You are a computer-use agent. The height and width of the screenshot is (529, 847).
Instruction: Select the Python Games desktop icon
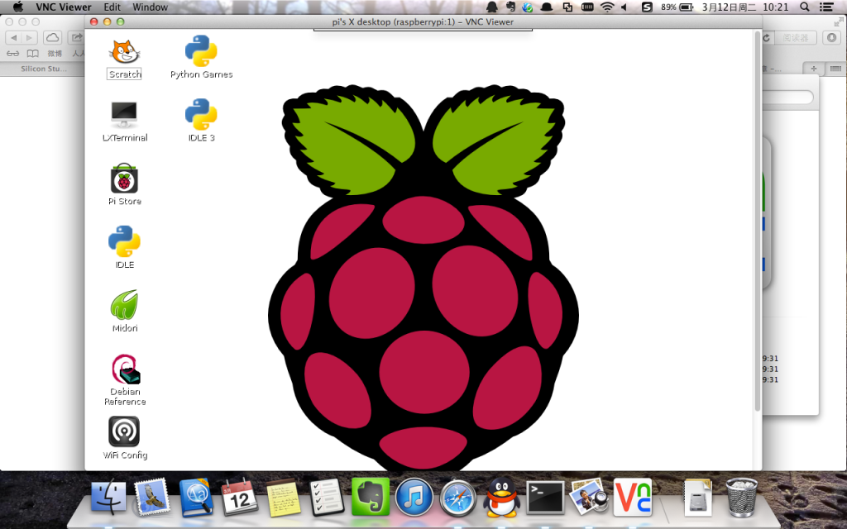point(201,50)
